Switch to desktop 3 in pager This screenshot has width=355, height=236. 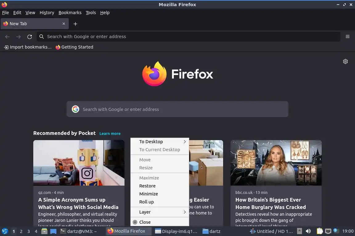click(29, 231)
